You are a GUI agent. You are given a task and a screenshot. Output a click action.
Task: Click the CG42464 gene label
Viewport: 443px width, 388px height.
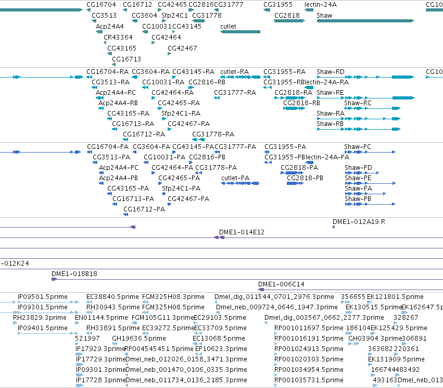tap(166, 37)
